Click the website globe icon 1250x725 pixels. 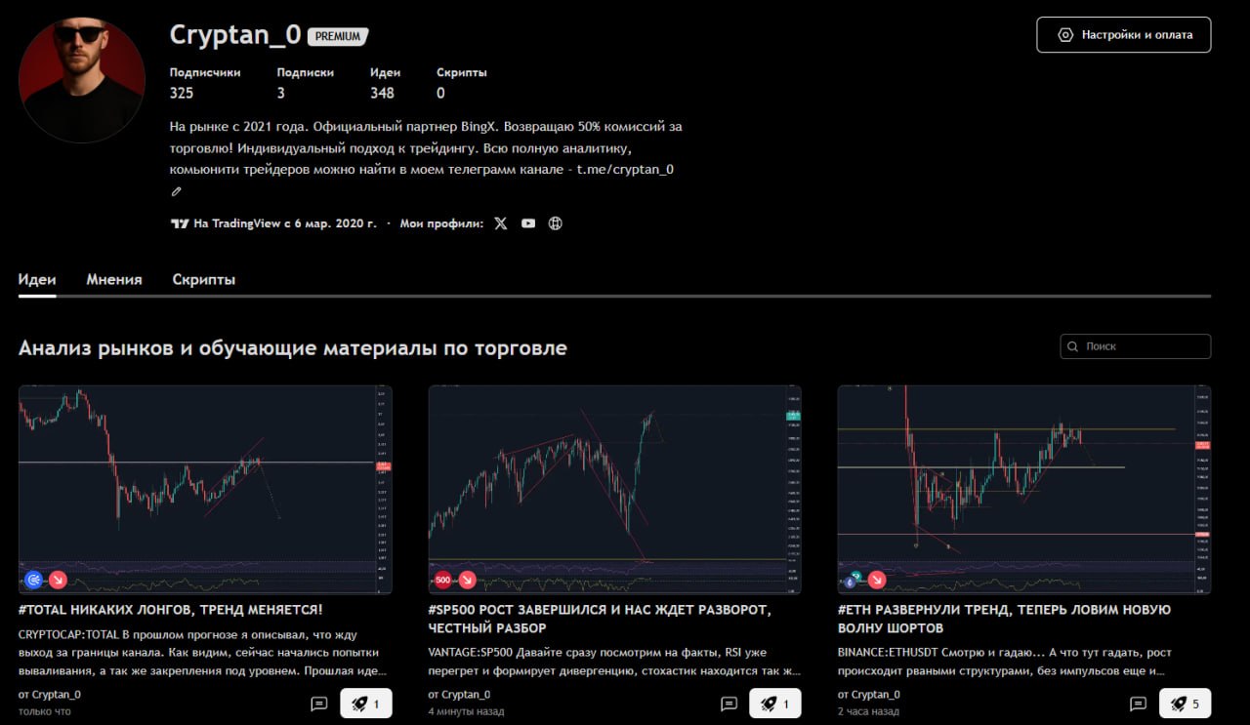click(556, 223)
